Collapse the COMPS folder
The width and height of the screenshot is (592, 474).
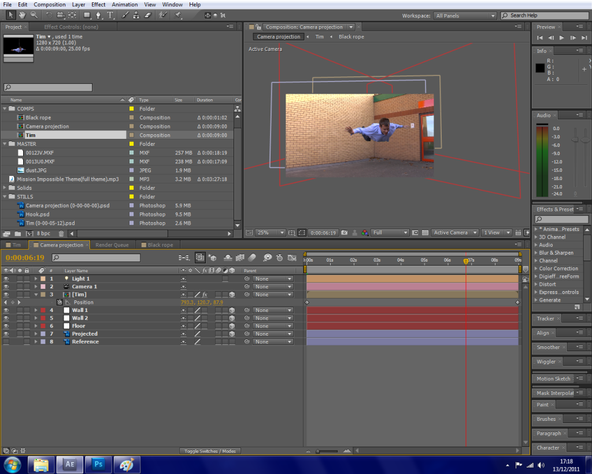click(x=5, y=109)
